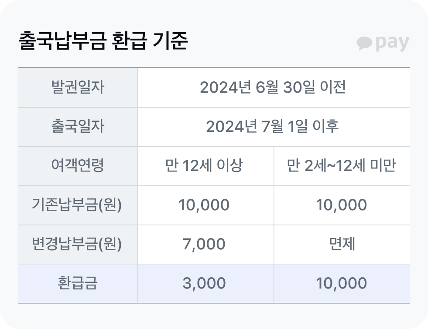Screen dimensions: 428x329
Task: Click the words 환급 기준 in the title
Action: [x=149, y=42]
